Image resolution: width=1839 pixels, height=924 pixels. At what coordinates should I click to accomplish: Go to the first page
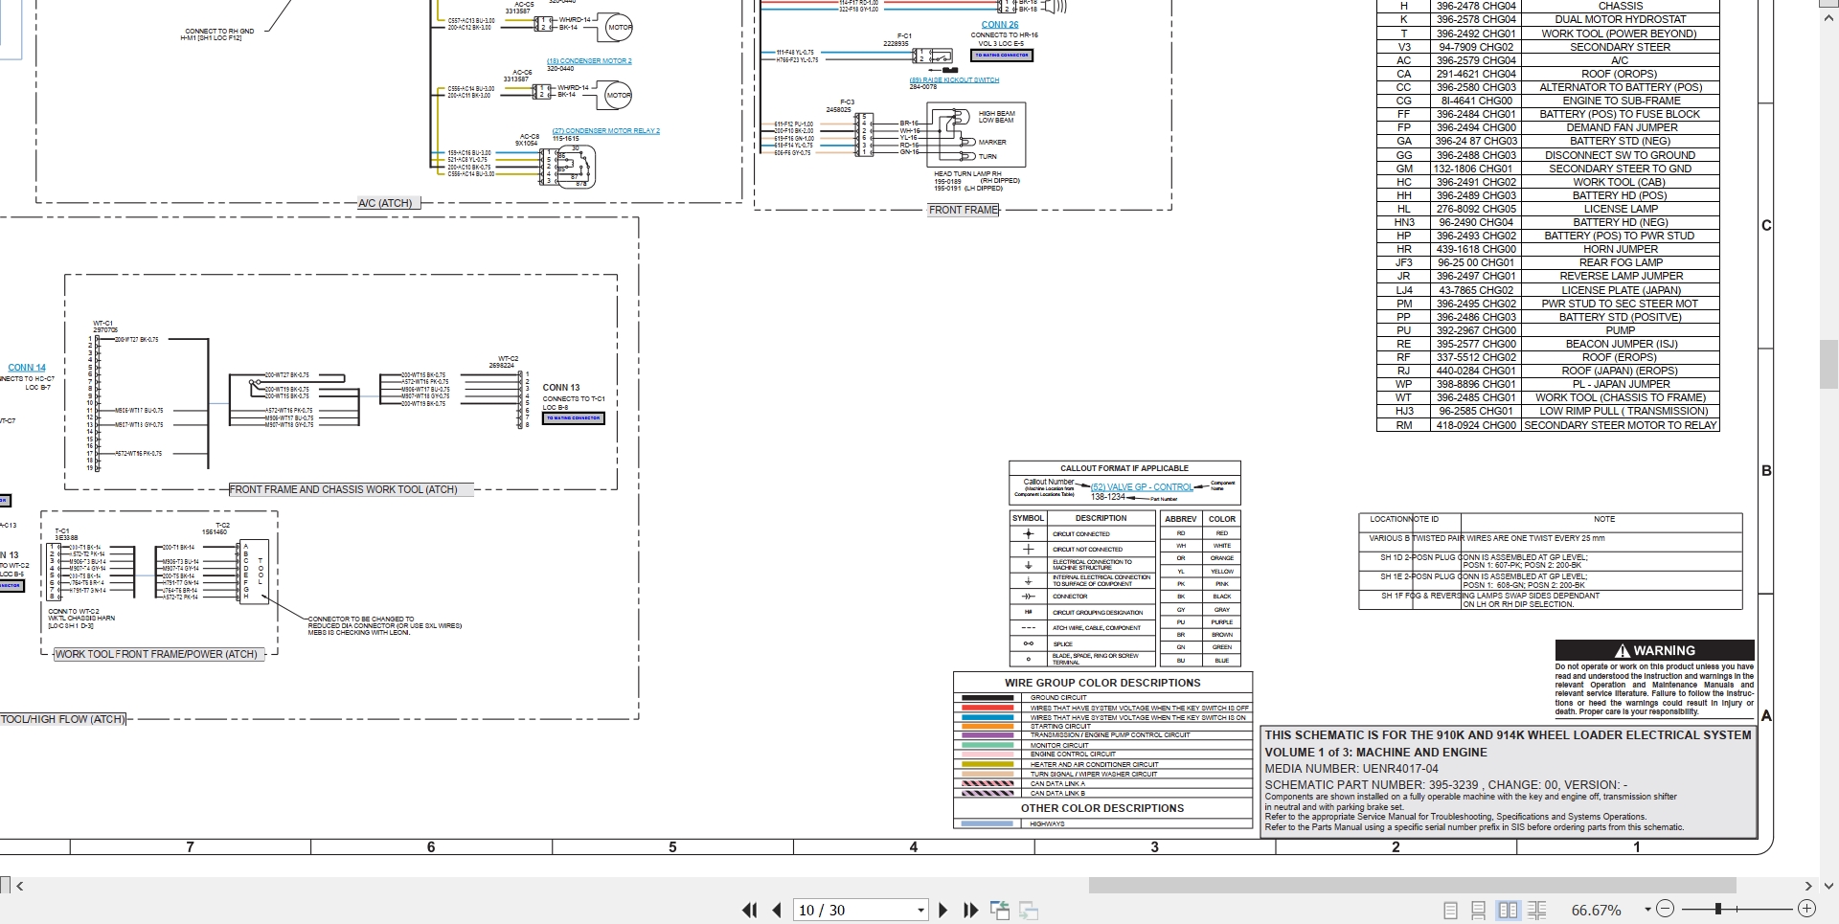pos(750,910)
